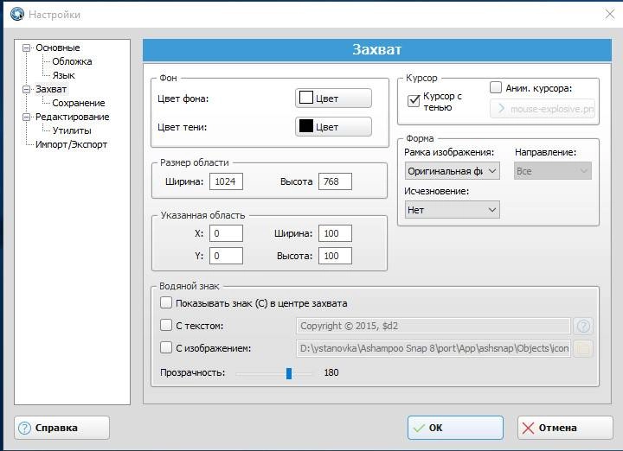Collapse the Захват tree node
The image size is (623, 451).
click(x=26, y=89)
